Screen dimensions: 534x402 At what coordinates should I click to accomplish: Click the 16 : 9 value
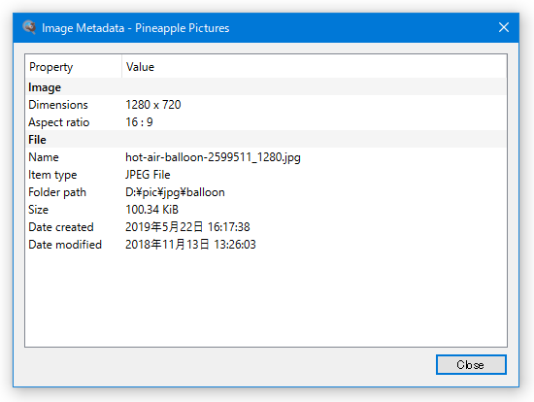tap(139, 122)
